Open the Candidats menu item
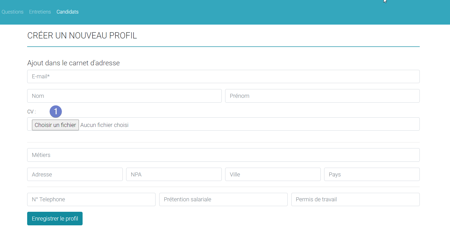 pyautogui.click(x=68, y=12)
